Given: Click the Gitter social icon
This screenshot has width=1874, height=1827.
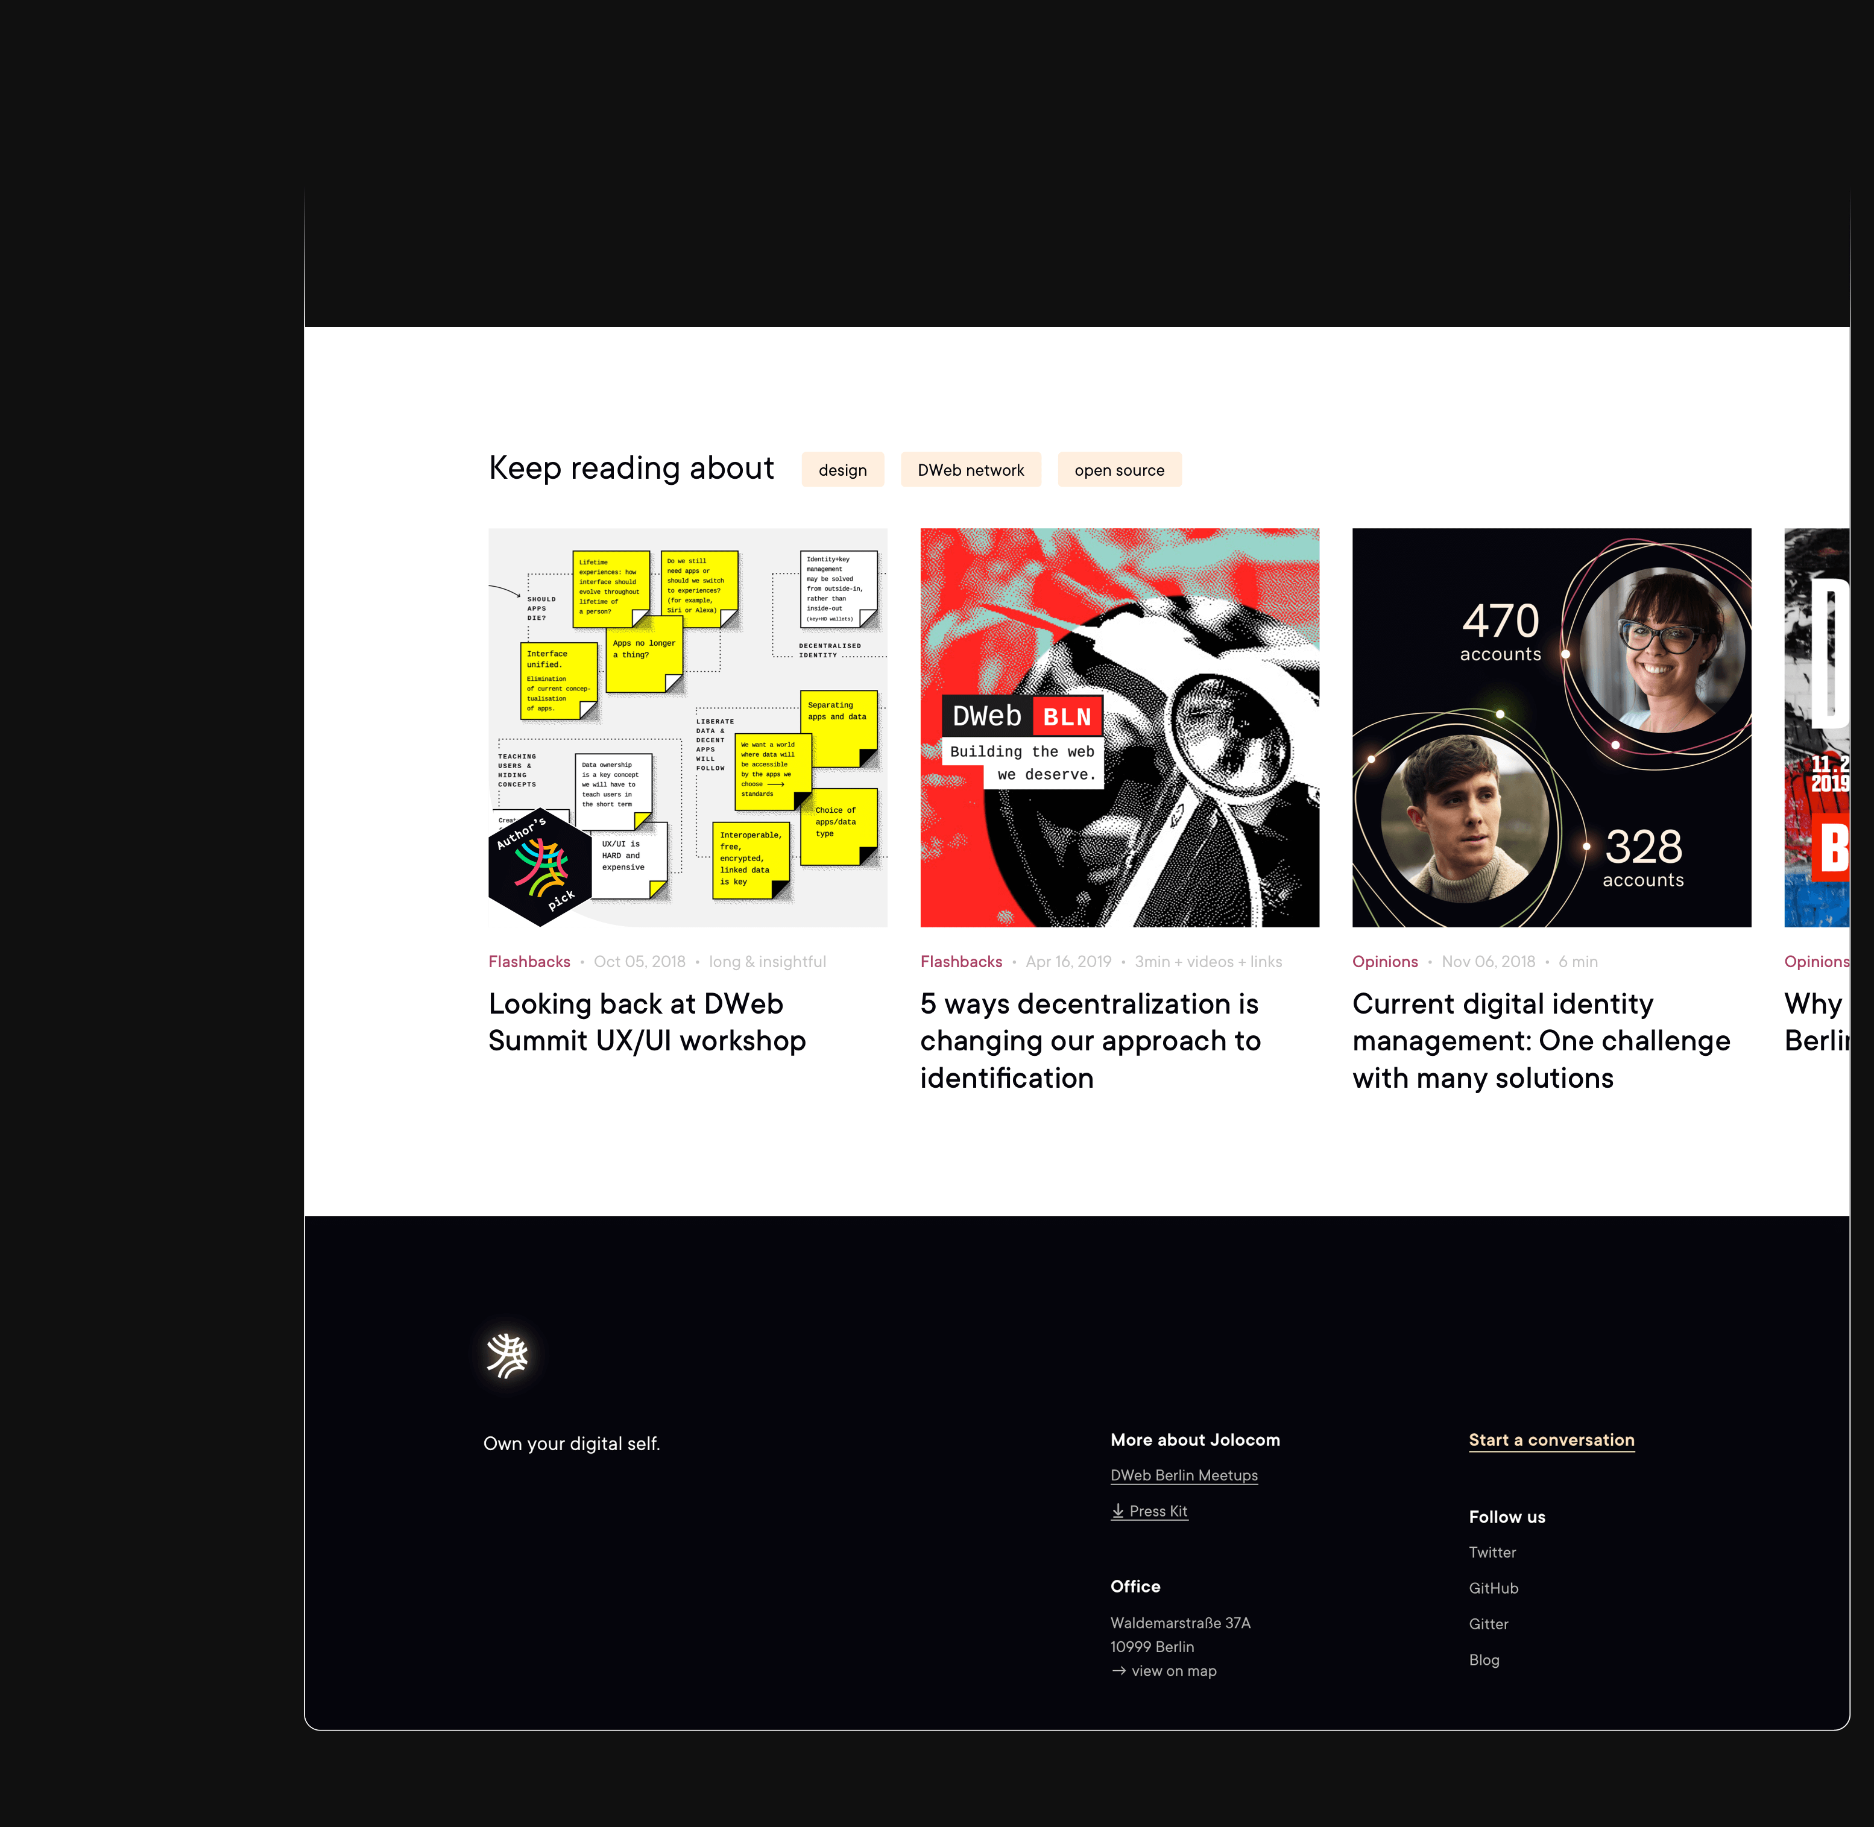Looking at the screenshot, I should [x=1488, y=1623].
